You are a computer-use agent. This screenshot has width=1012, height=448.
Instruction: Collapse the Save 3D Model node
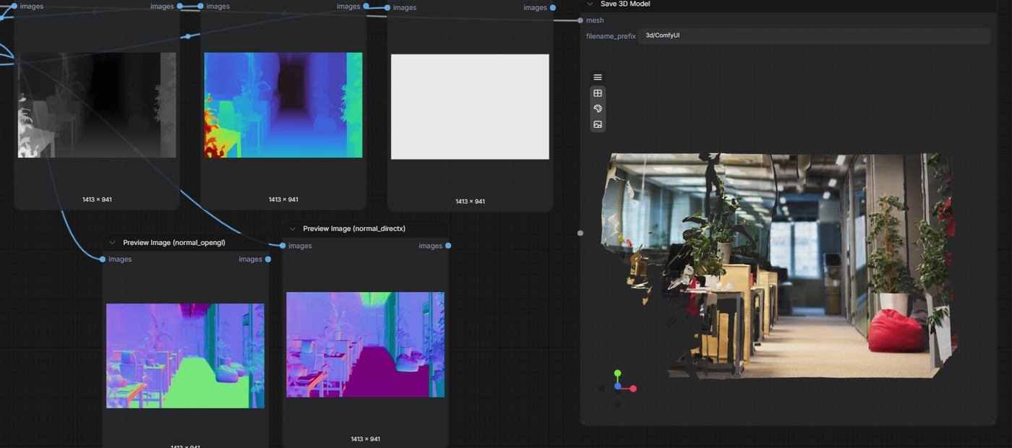pos(590,4)
